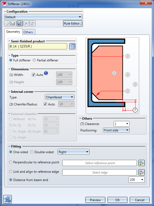
Task: Click the save-as configuration icon
Action: pos(20,24)
